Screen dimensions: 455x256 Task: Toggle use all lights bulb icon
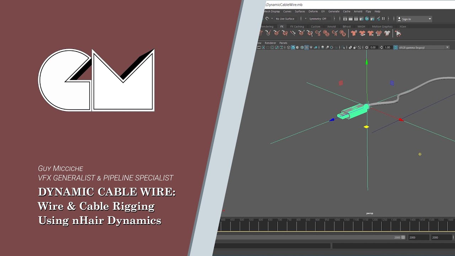pyautogui.click(x=311, y=47)
